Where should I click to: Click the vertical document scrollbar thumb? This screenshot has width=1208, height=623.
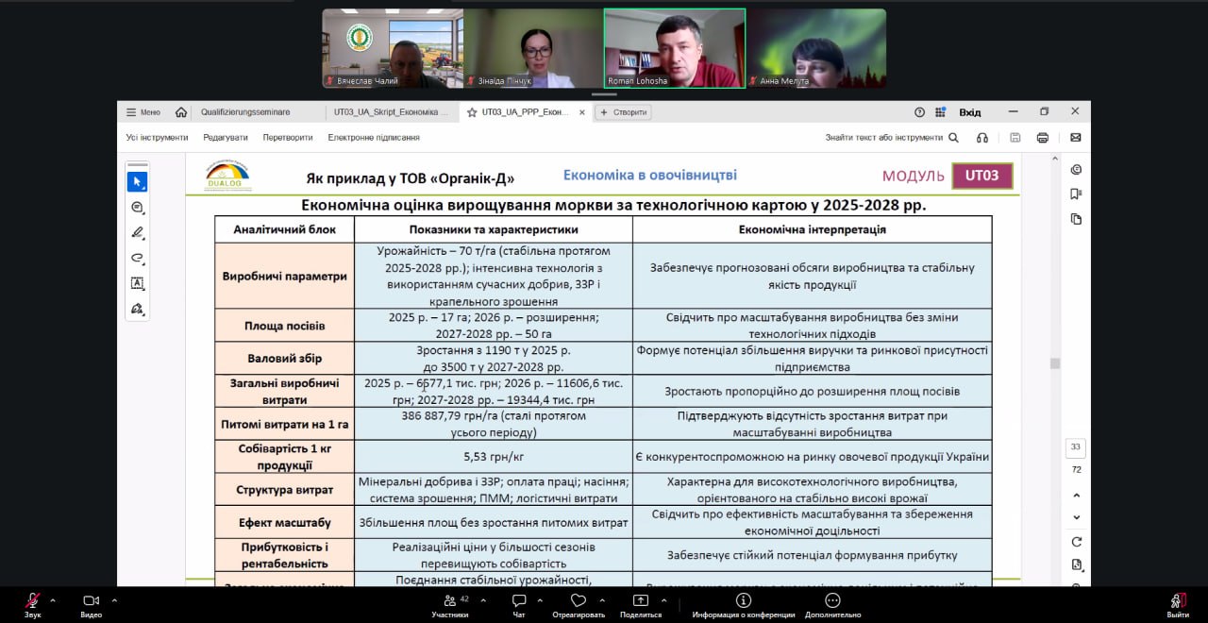tap(1054, 363)
